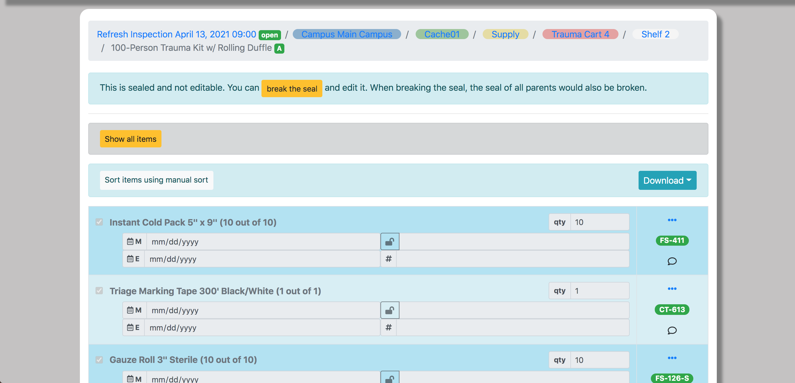Open Gauze Roll three-dot options menu
The height and width of the screenshot is (383, 795).
(x=672, y=358)
